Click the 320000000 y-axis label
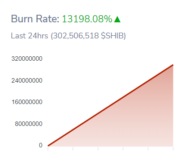Screen dimensions: 181x167 coord(27,58)
